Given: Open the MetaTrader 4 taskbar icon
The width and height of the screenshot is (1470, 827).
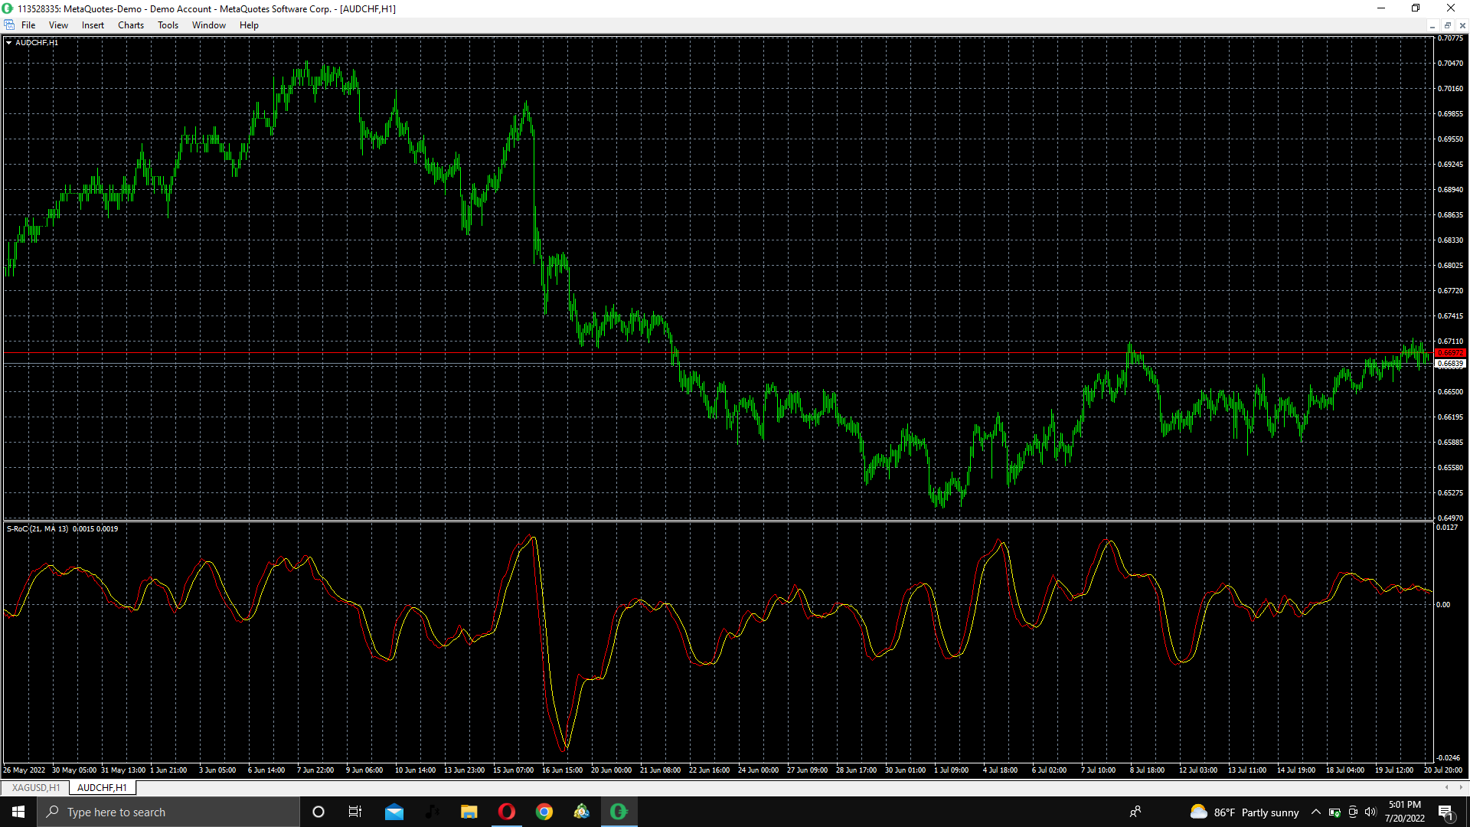Looking at the screenshot, I should point(619,812).
